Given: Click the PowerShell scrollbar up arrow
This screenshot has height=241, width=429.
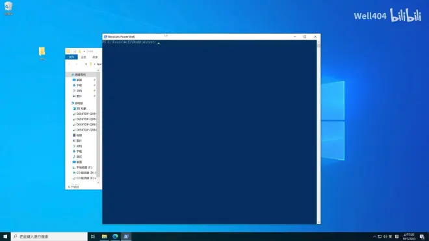Looking at the screenshot, I should pos(318,42).
